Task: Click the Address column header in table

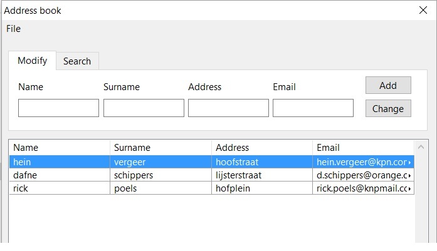Action: click(262, 148)
